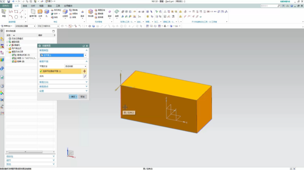The width and height of the screenshot is (304, 170).
Task: Click the Save icon in title bar
Action: tap(9, 1)
